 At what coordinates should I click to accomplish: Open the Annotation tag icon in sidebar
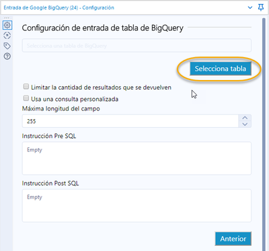click(7, 46)
